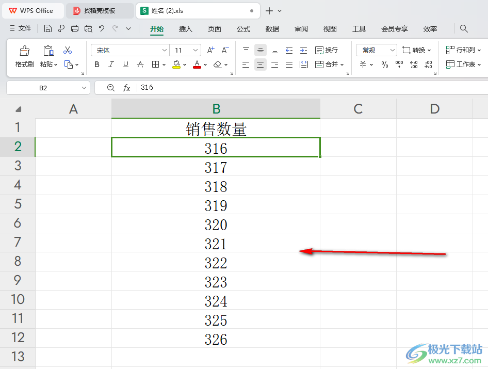This screenshot has width=488, height=369.
Task: Click the Save icon in quick toolbar
Action: pyautogui.click(x=48, y=29)
